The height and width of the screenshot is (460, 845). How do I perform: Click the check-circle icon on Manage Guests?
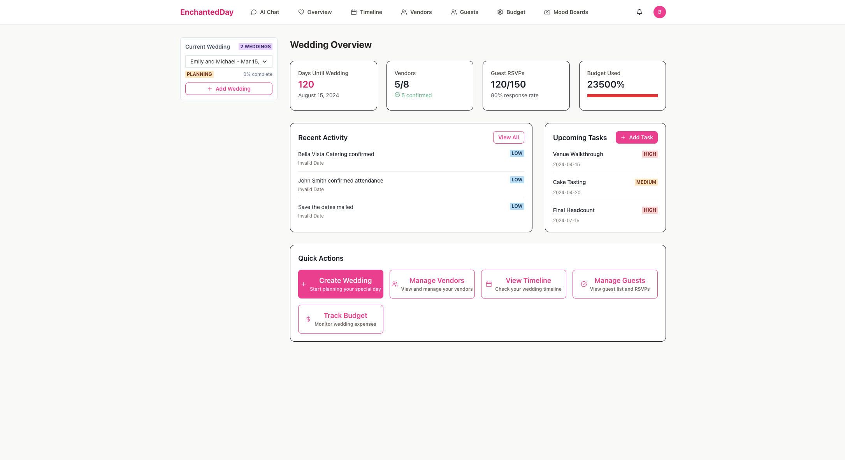click(584, 284)
